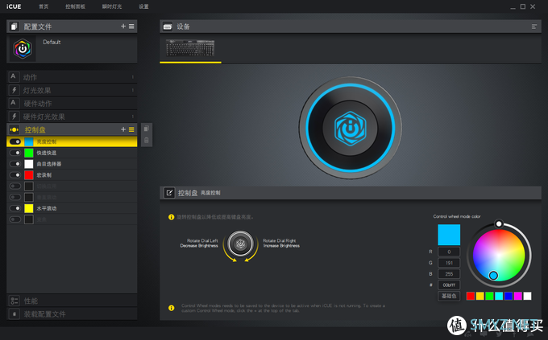This screenshot has height=340, width=548.
Task: Select the 曲目选择器 mode row
Action: 72,164
